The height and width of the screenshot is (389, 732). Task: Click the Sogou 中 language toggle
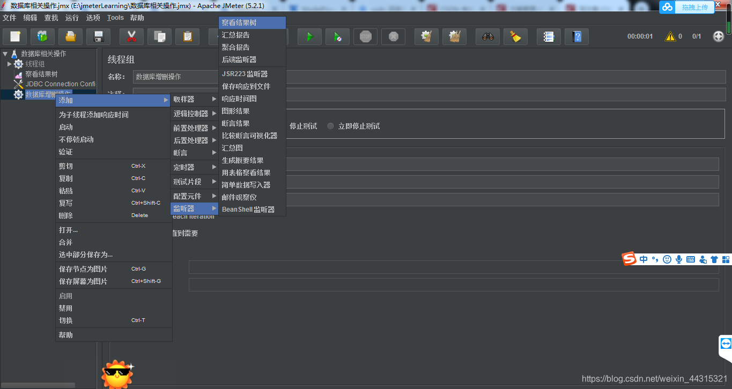pyautogui.click(x=644, y=259)
